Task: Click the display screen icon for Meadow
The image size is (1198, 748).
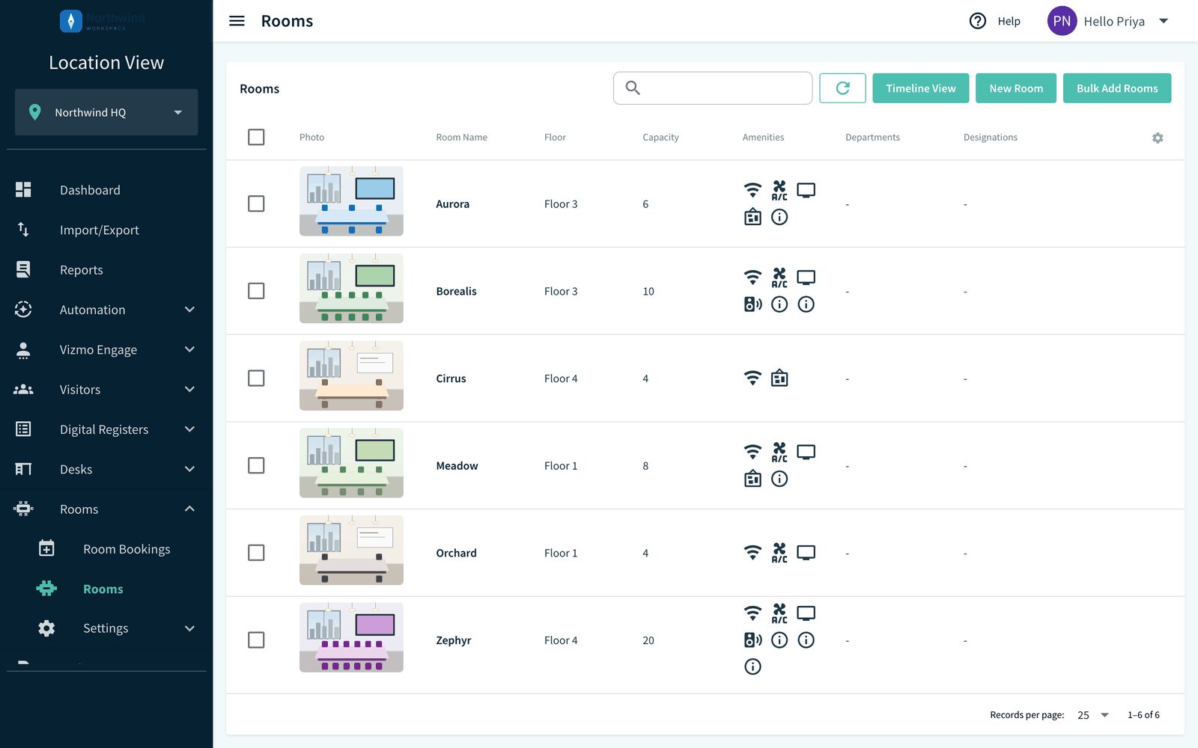Action: pyautogui.click(x=806, y=452)
